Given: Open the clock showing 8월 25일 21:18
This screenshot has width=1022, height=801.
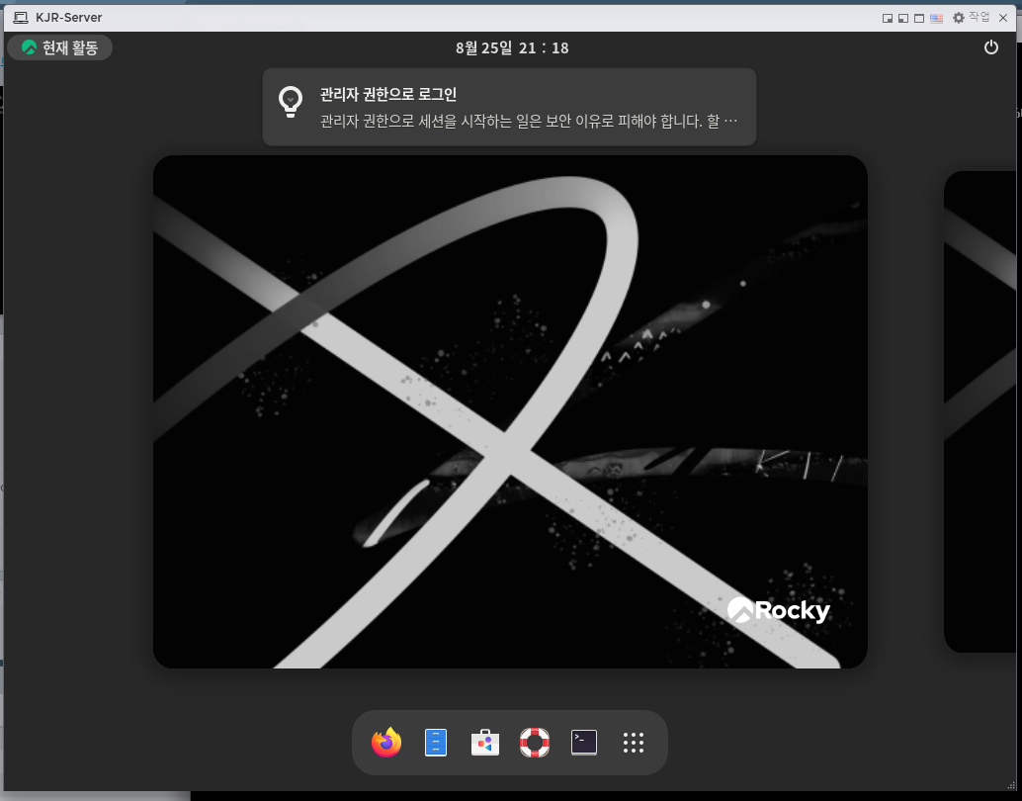Looking at the screenshot, I should pyautogui.click(x=512, y=47).
